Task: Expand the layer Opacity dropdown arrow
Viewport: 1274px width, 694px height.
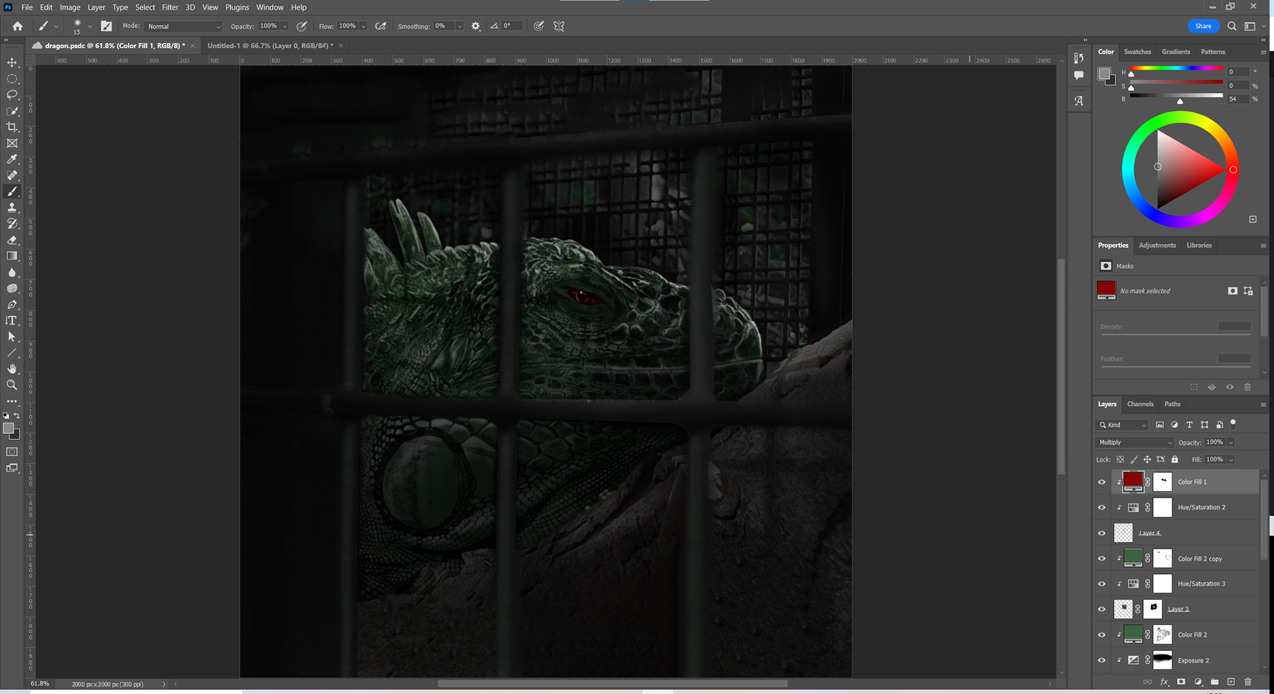Action: tap(1231, 443)
